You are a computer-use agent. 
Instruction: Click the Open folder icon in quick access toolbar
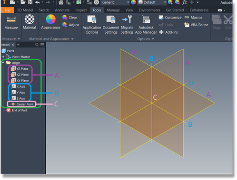tap(23, 2)
